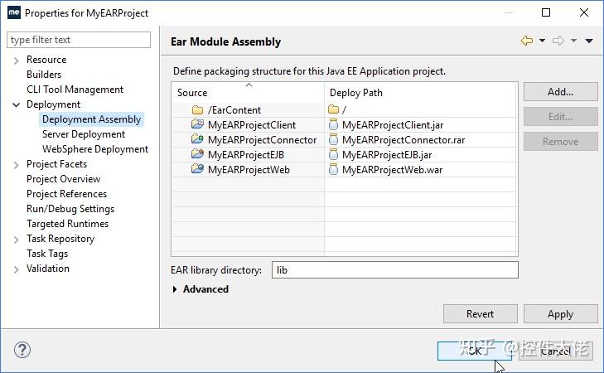
Task: Click the forward navigation arrow icon
Action: 558,41
